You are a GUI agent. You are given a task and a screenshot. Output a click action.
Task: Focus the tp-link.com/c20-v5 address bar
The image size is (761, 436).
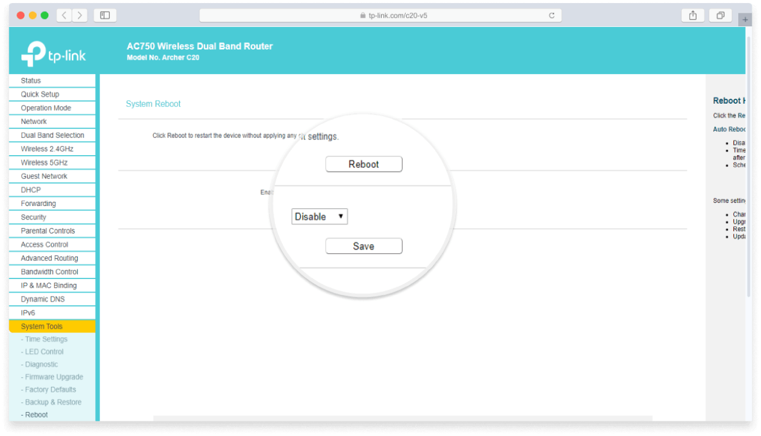[381, 15]
